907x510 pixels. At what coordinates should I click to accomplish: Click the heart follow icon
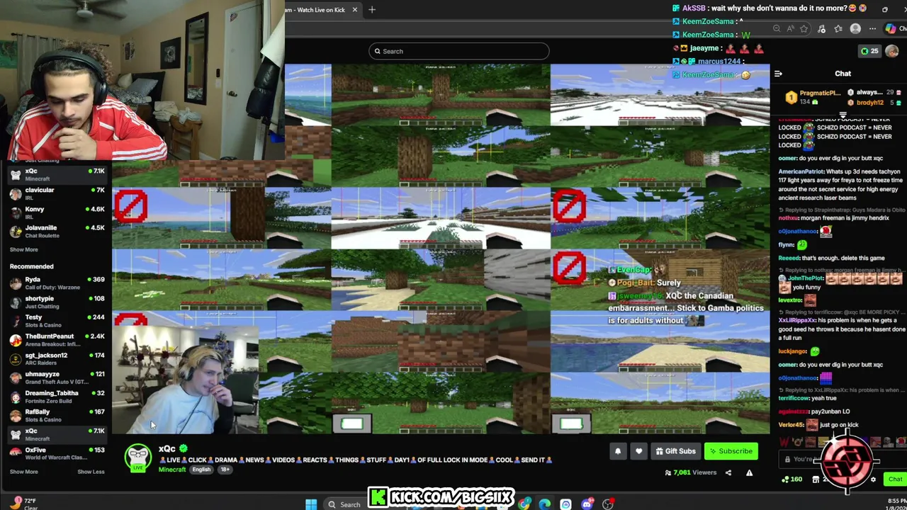click(x=638, y=451)
